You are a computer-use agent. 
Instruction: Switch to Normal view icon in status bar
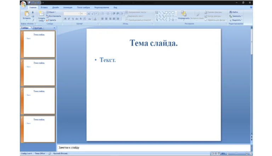212,154
